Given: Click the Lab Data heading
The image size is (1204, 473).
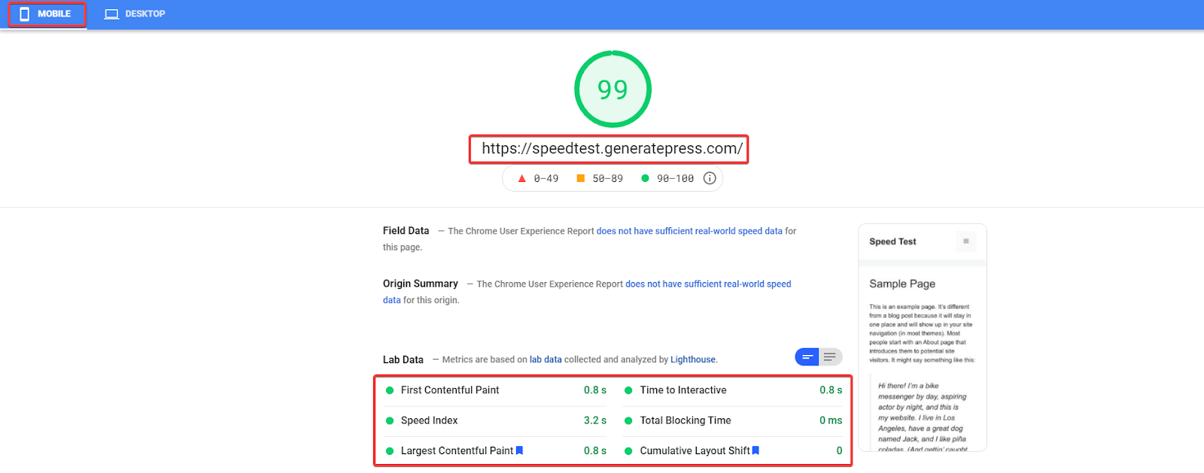Looking at the screenshot, I should 403,359.
